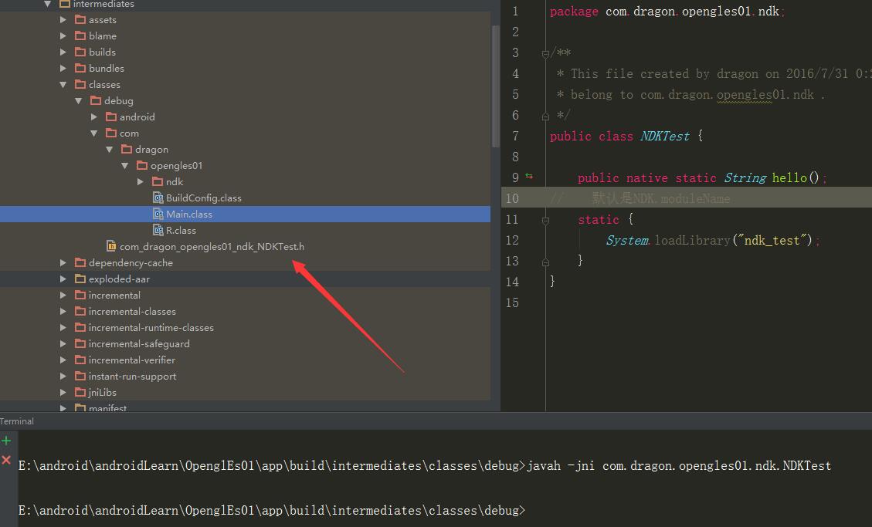Click the package declaration on line 1
The width and height of the screenshot is (872, 527).
(667, 11)
